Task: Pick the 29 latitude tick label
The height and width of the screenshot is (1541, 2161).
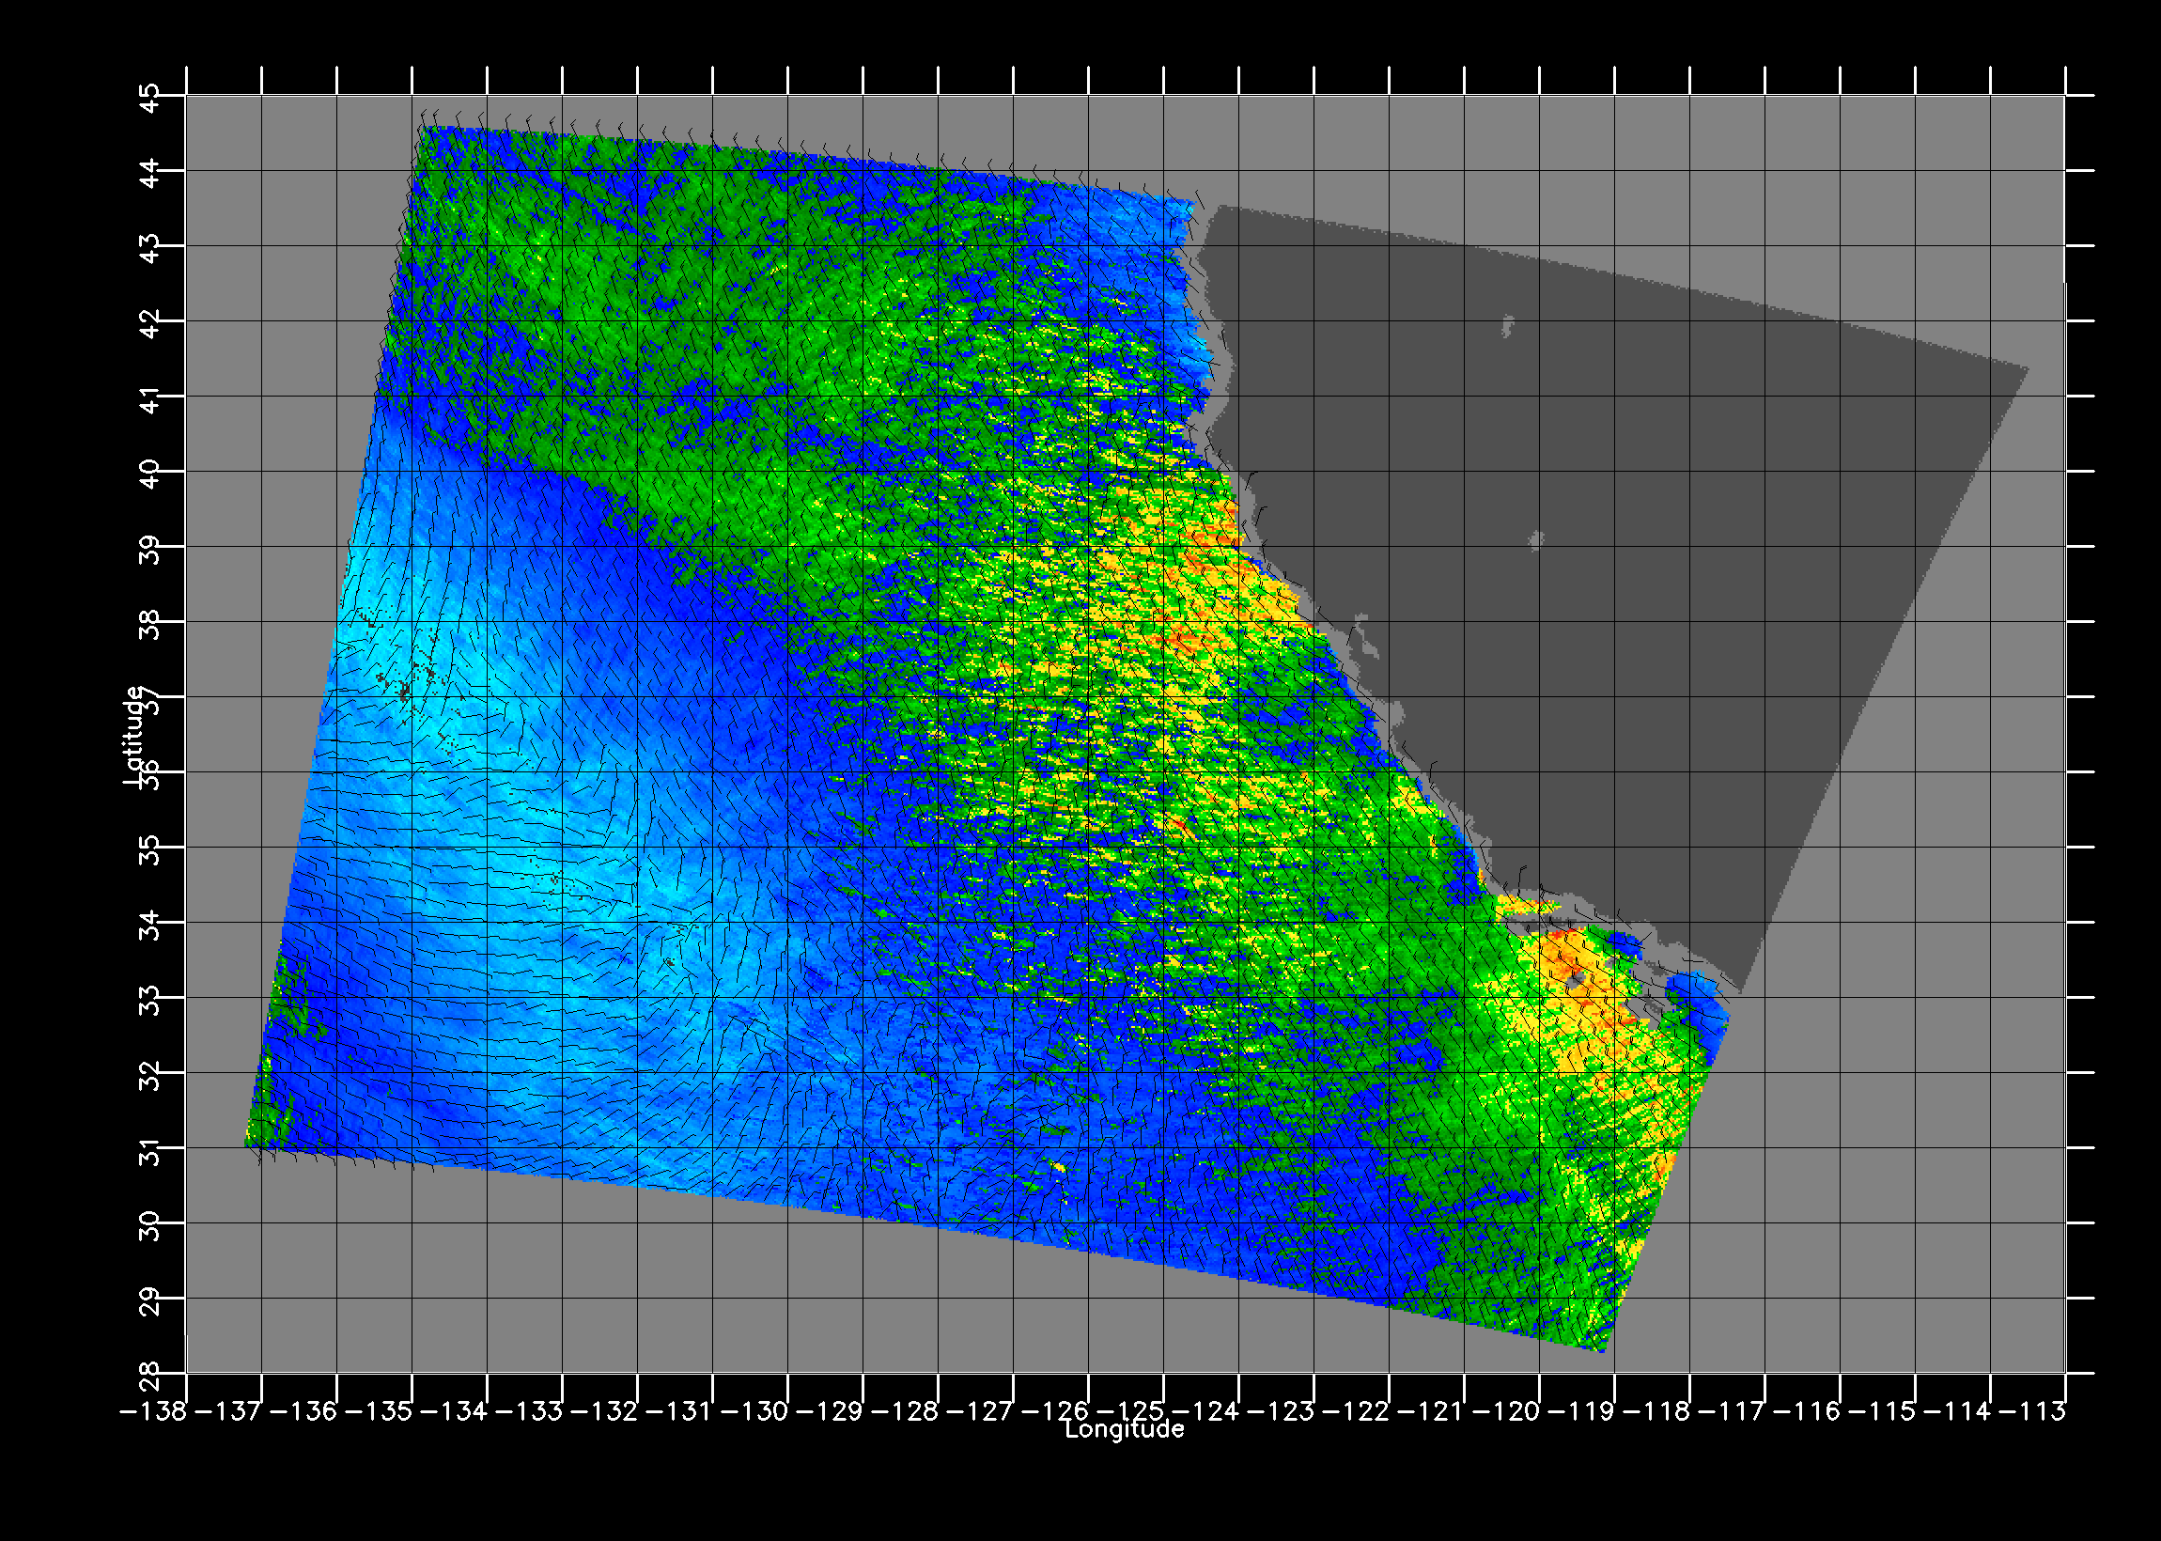Action: click(x=150, y=1301)
